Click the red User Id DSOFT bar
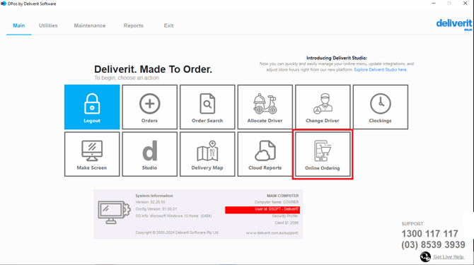474x265 pixels. [262, 210]
